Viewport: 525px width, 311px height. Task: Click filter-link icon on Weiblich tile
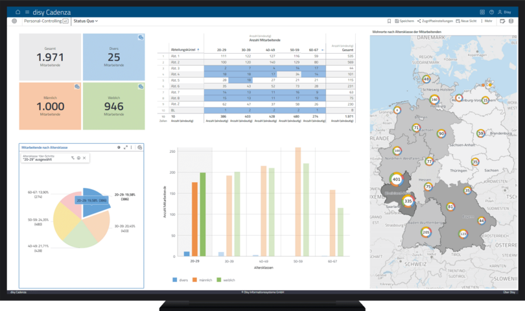coord(141,87)
